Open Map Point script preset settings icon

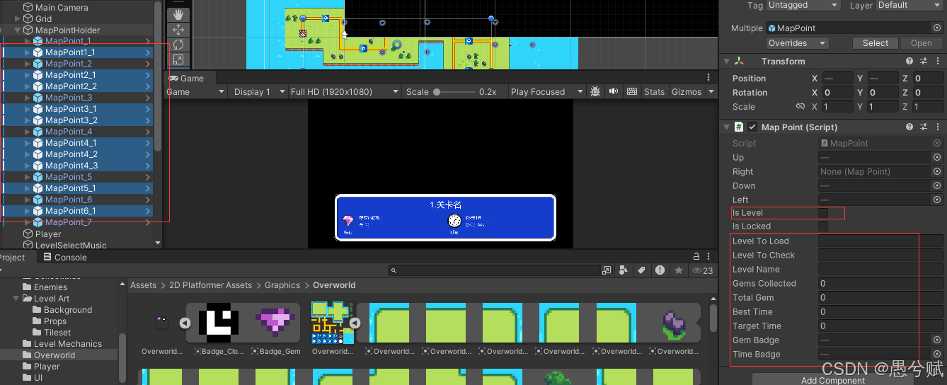924,127
